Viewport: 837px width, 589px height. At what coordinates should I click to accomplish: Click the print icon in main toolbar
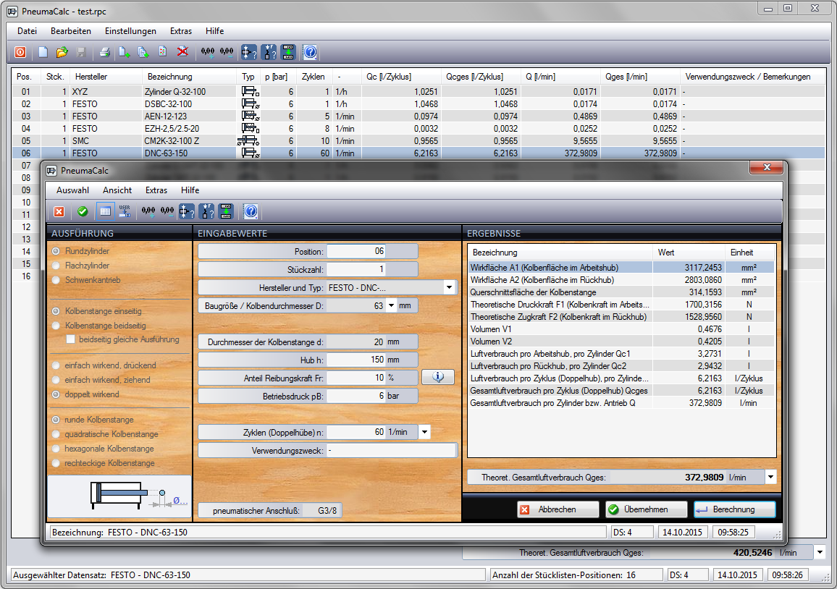tap(104, 52)
